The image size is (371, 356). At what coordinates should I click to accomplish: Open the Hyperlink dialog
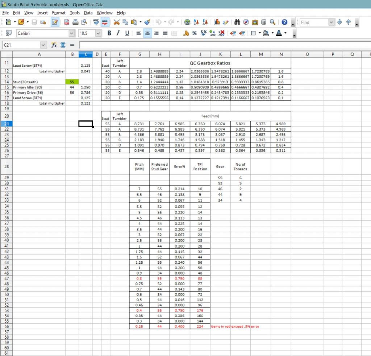pyautogui.click(x=187, y=22)
